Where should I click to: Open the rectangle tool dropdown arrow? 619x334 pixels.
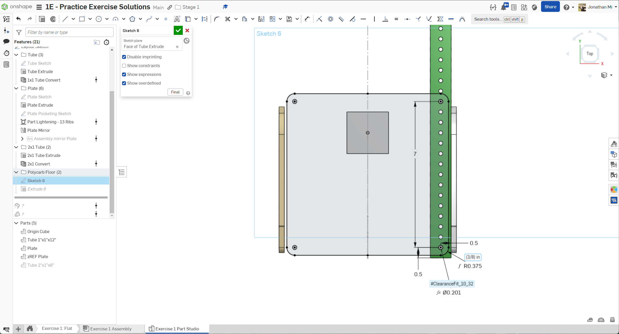(x=90, y=19)
